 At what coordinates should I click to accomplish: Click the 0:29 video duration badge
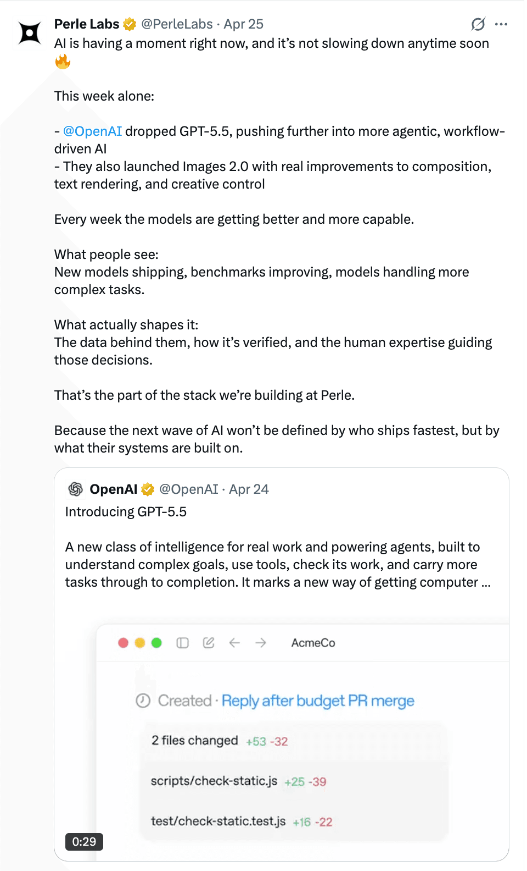84,842
